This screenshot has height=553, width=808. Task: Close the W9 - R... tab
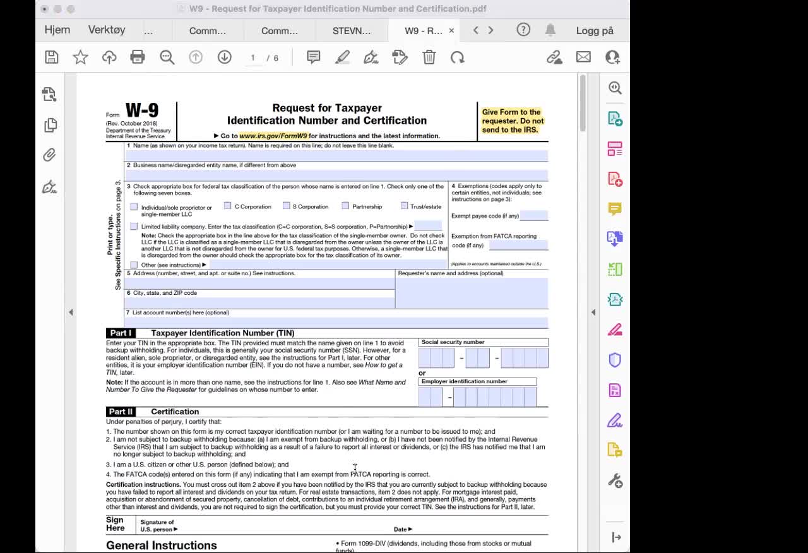tap(451, 30)
